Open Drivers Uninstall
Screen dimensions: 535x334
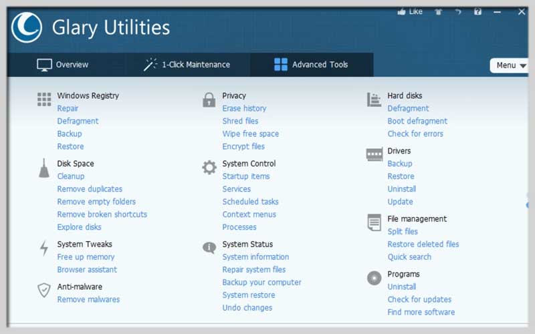click(402, 189)
